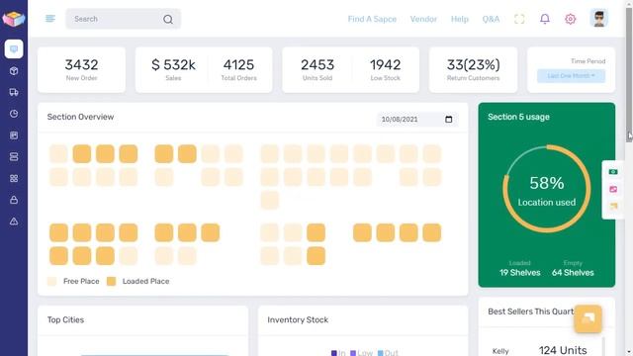Open the warning triangle sidebar icon
This screenshot has height=356, width=633.
pos(14,222)
